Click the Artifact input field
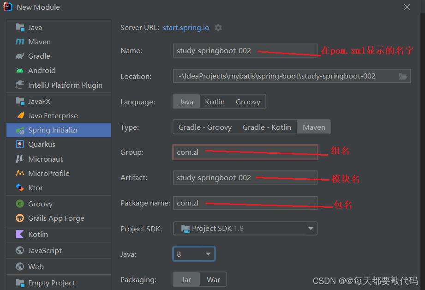The height and width of the screenshot is (290, 425). [x=245, y=177]
